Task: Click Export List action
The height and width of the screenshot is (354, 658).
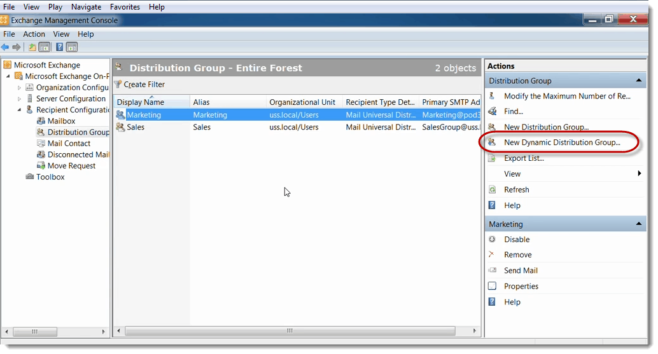Action: [x=524, y=158]
